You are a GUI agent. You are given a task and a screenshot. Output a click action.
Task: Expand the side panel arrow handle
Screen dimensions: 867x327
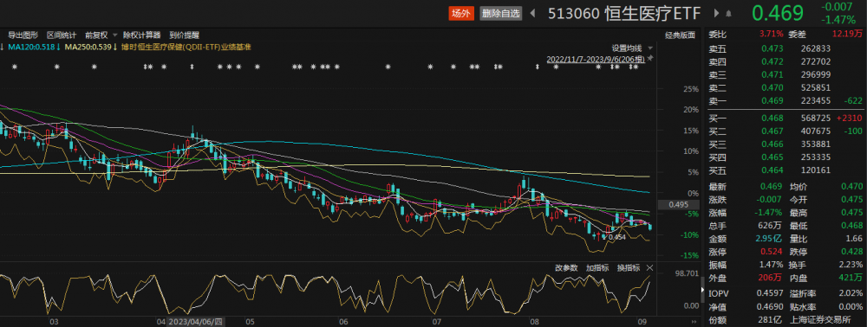[703, 286]
